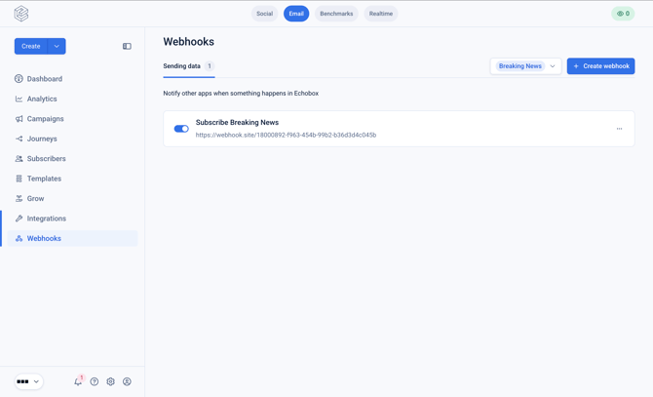Open the user profile icon
Image resolution: width=653 pixels, height=397 pixels.
point(127,381)
